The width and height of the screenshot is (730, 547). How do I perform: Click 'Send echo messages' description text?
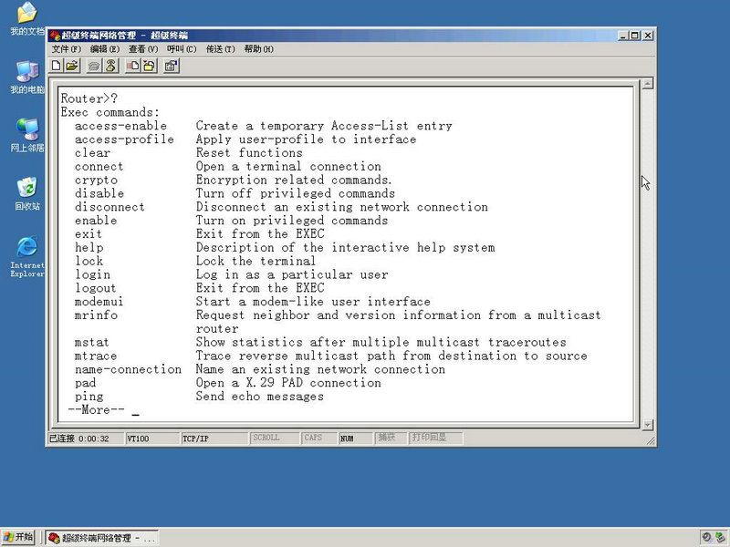(x=260, y=397)
